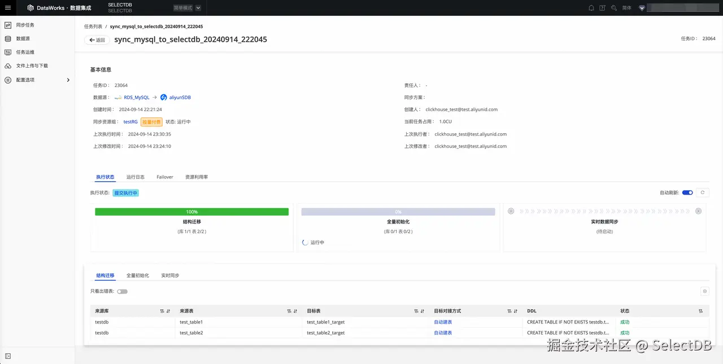Click the table settings icon above the 状态 column
The image size is (723, 364).
click(704, 291)
